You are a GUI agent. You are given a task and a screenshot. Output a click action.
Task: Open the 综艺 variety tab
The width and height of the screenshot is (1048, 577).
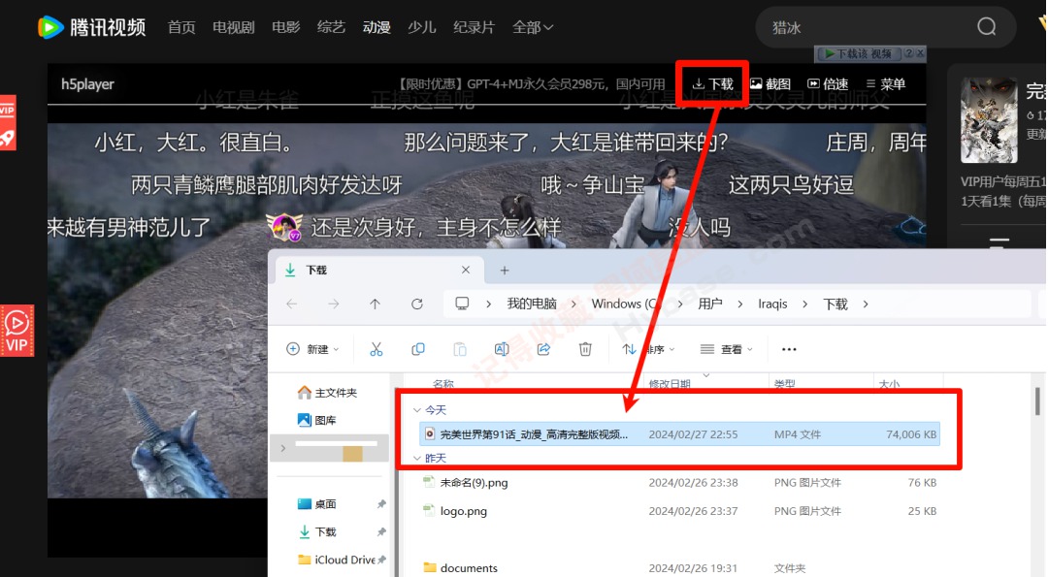(331, 27)
